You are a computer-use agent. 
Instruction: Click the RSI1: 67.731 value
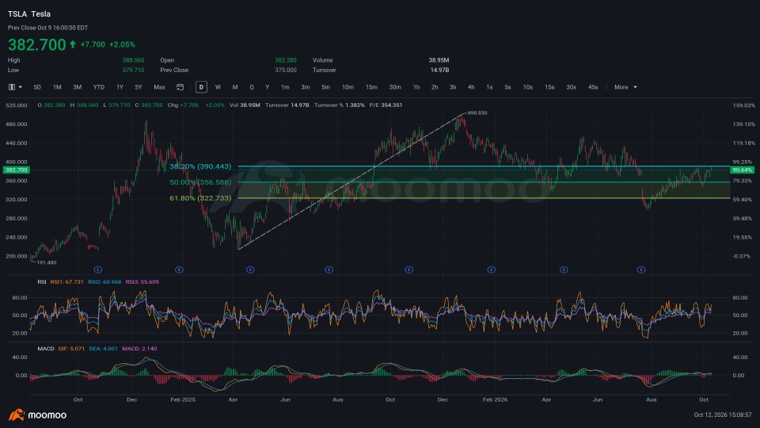[x=66, y=282]
